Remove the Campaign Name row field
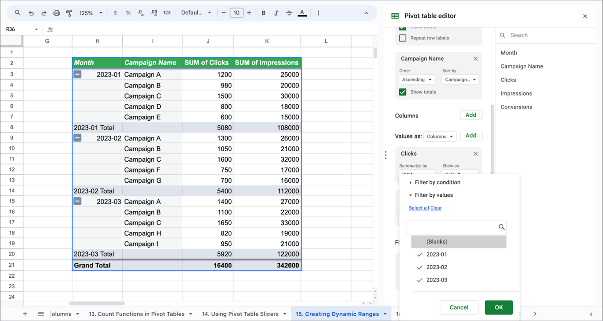The height and width of the screenshot is (321, 603). pos(475,58)
